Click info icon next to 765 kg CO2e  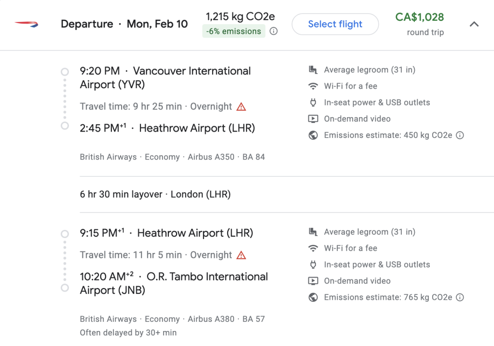(460, 297)
